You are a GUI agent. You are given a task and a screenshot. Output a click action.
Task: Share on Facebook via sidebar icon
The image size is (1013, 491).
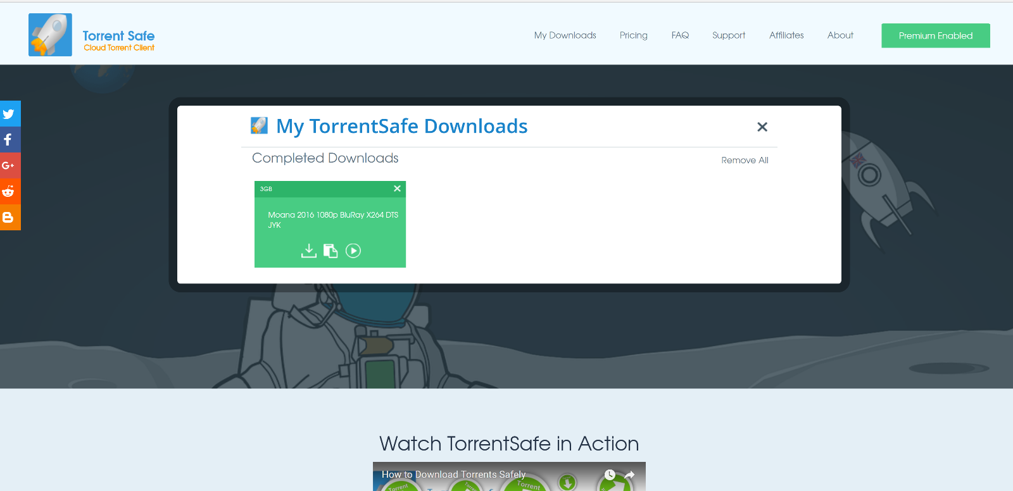(x=9, y=140)
